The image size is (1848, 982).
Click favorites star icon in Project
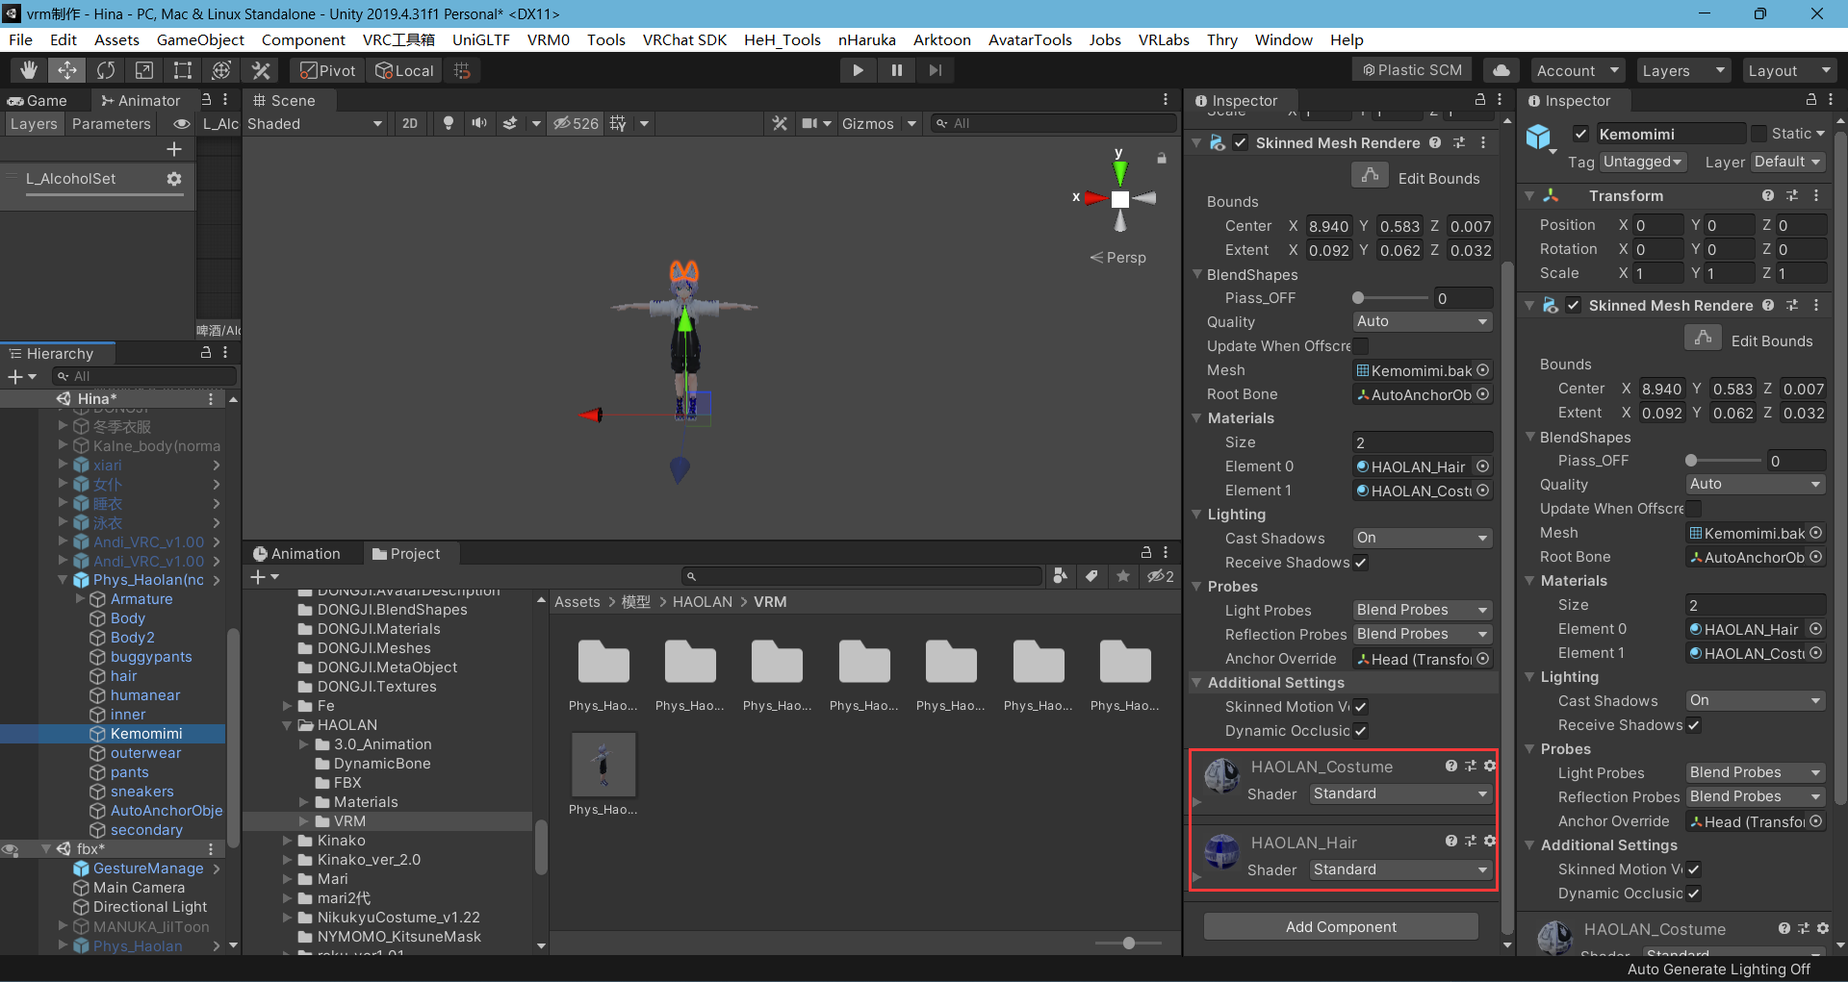(1123, 576)
